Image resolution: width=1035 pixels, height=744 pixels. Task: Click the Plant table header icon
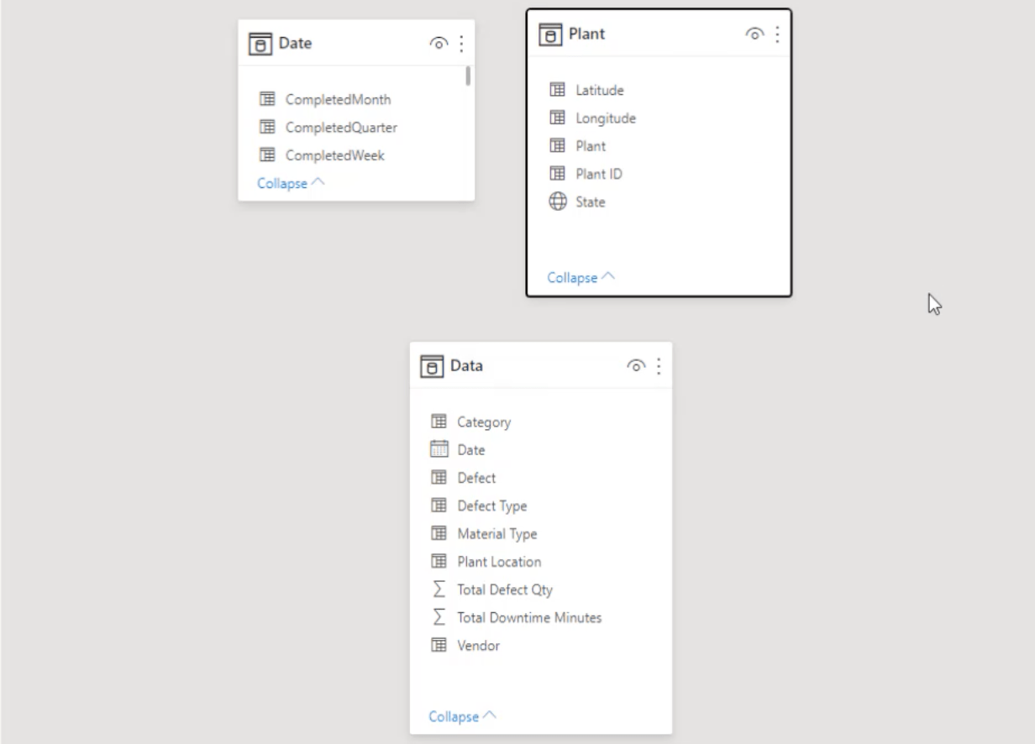pyautogui.click(x=550, y=34)
